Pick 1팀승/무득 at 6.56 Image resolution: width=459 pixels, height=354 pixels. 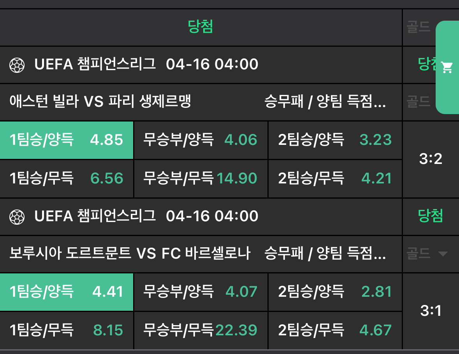[x=67, y=179]
